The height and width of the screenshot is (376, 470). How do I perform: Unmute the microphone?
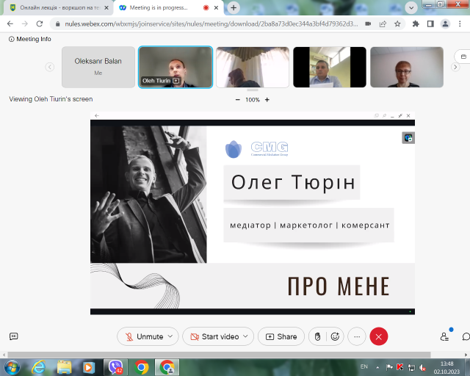click(x=144, y=336)
